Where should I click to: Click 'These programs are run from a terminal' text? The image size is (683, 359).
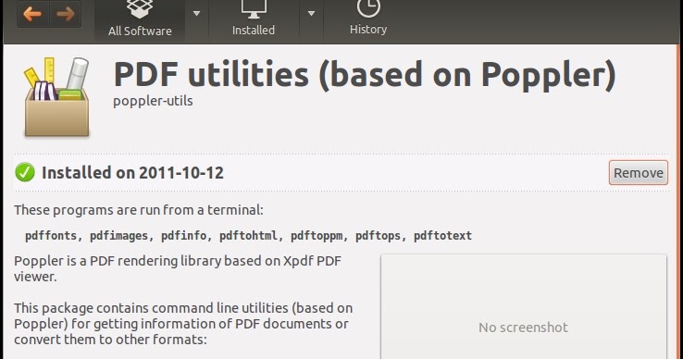[139, 210]
